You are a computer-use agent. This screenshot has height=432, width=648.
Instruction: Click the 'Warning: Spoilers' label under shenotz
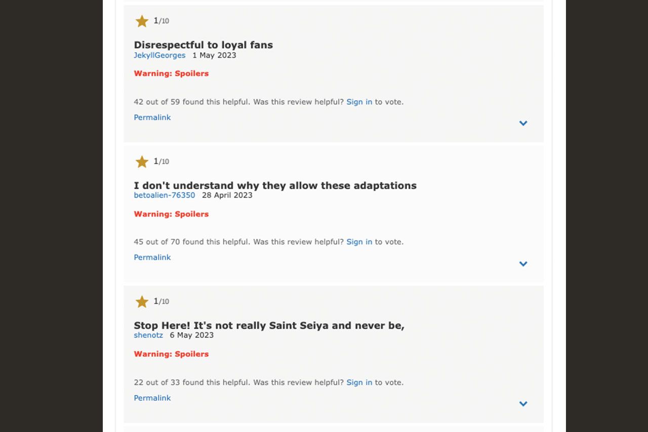click(171, 354)
